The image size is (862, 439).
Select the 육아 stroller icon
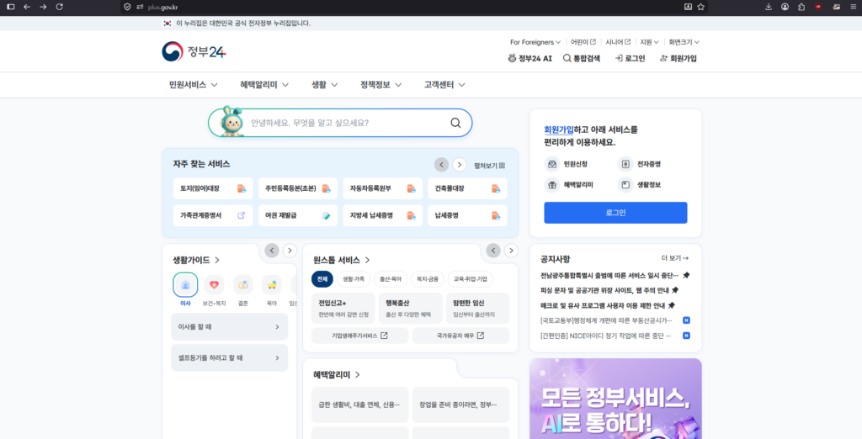pyautogui.click(x=272, y=284)
